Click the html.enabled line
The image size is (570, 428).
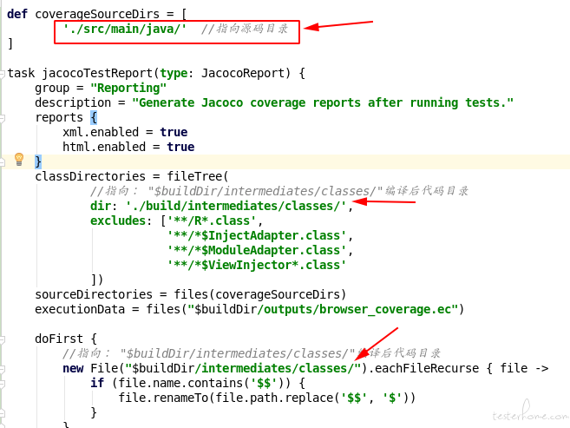128,147
